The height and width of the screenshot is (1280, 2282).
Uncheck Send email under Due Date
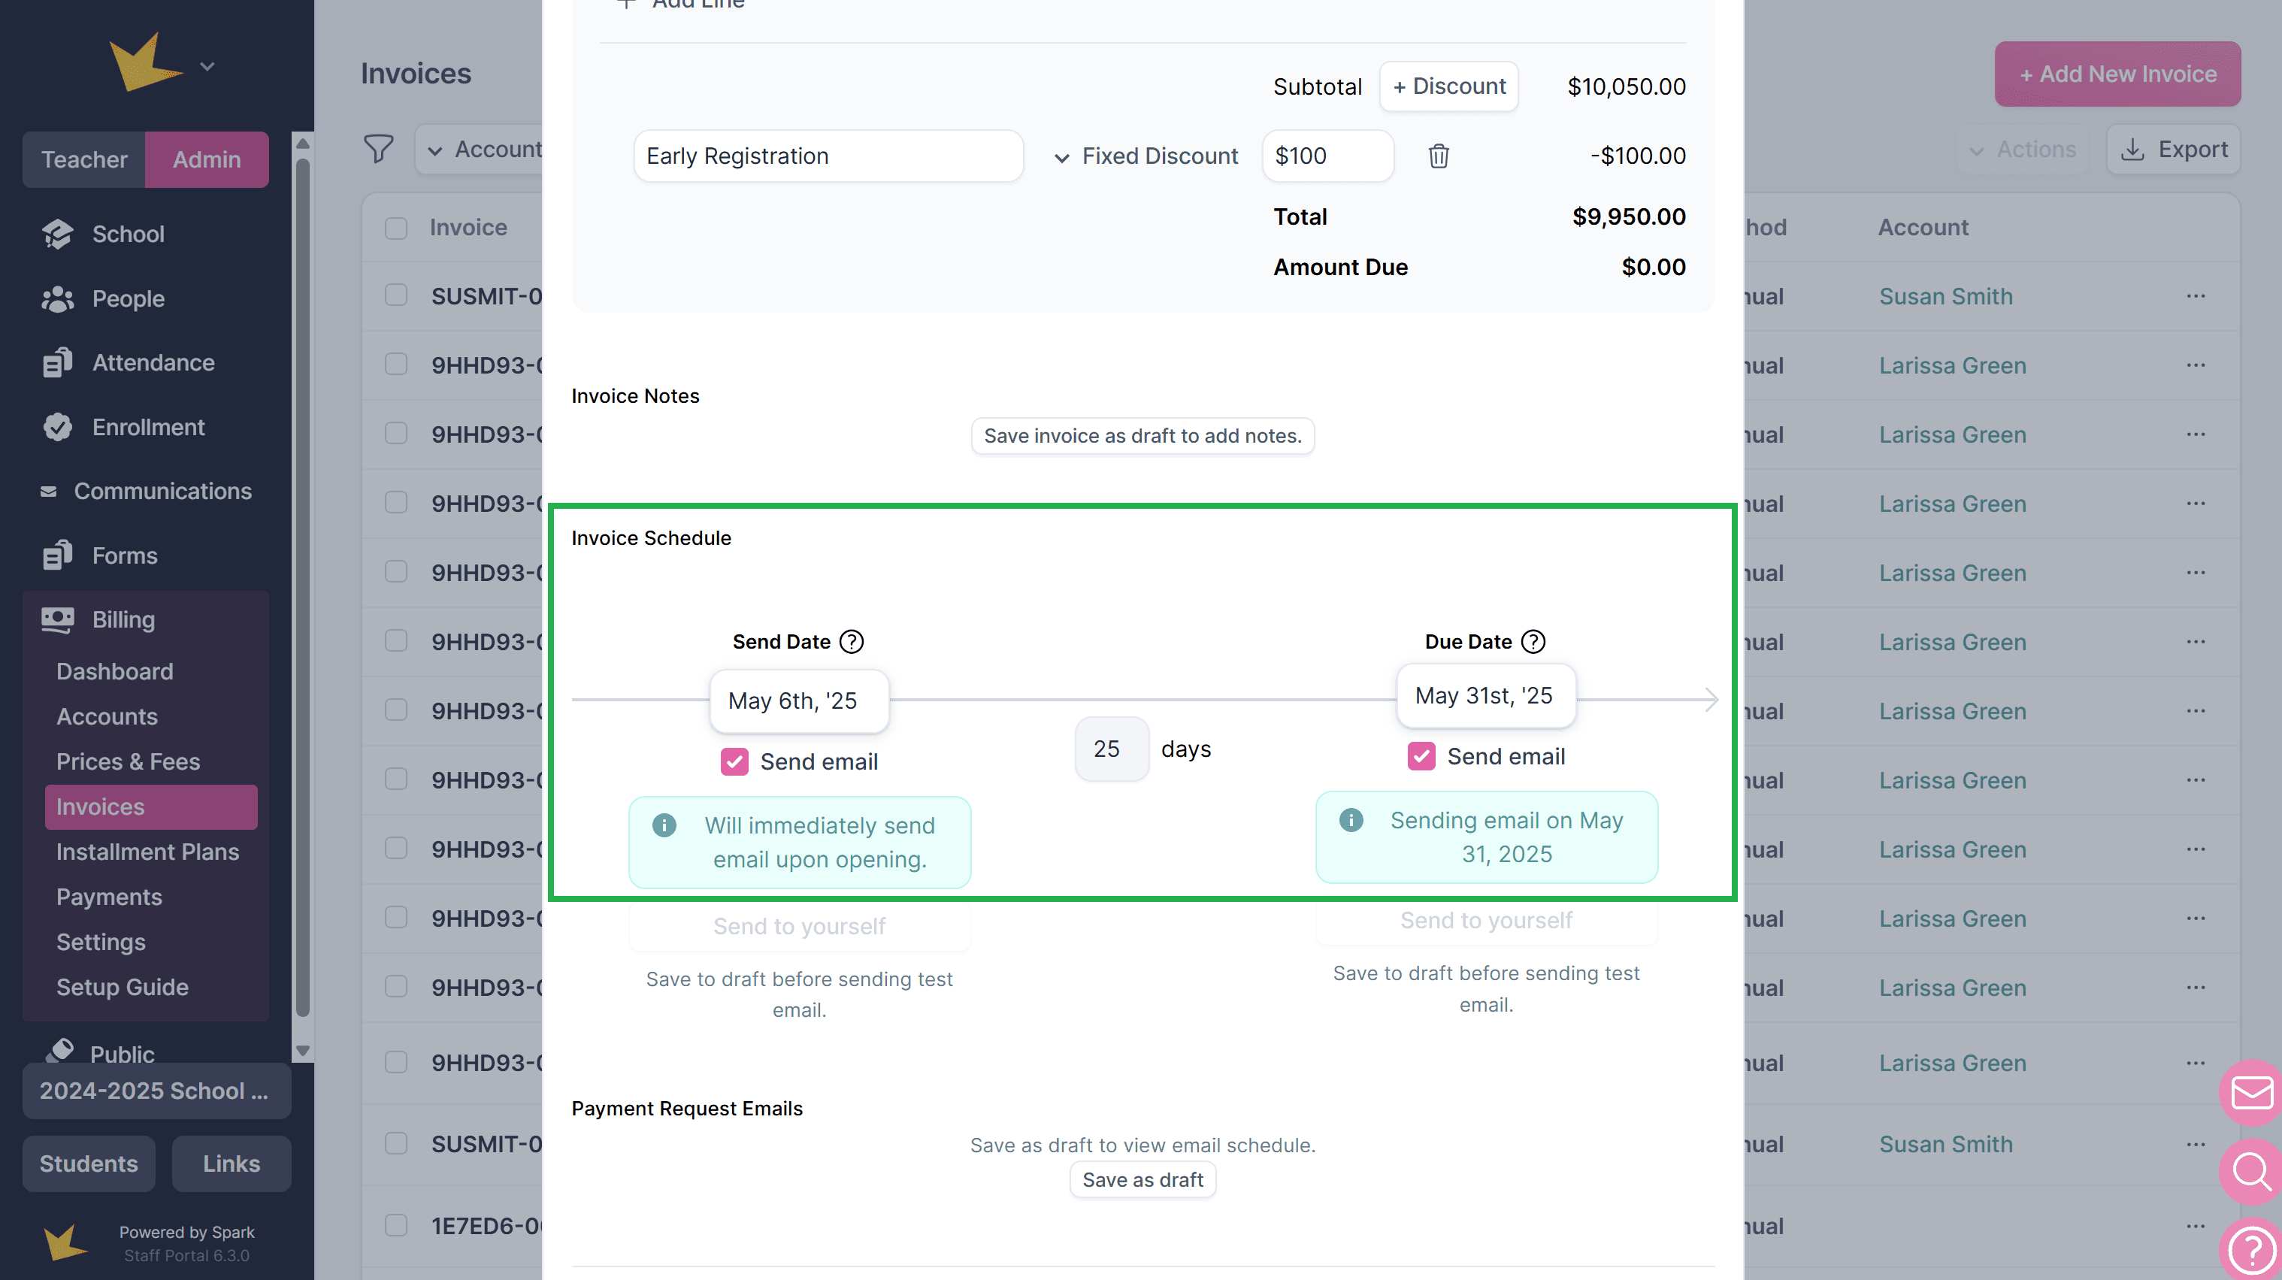pos(1421,756)
